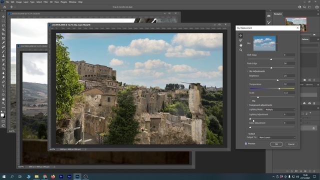Image resolution: width=320 pixels, height=180 pixels.
Task: Open Firefox from the taskbar
Action: click(x=53, y=176)
